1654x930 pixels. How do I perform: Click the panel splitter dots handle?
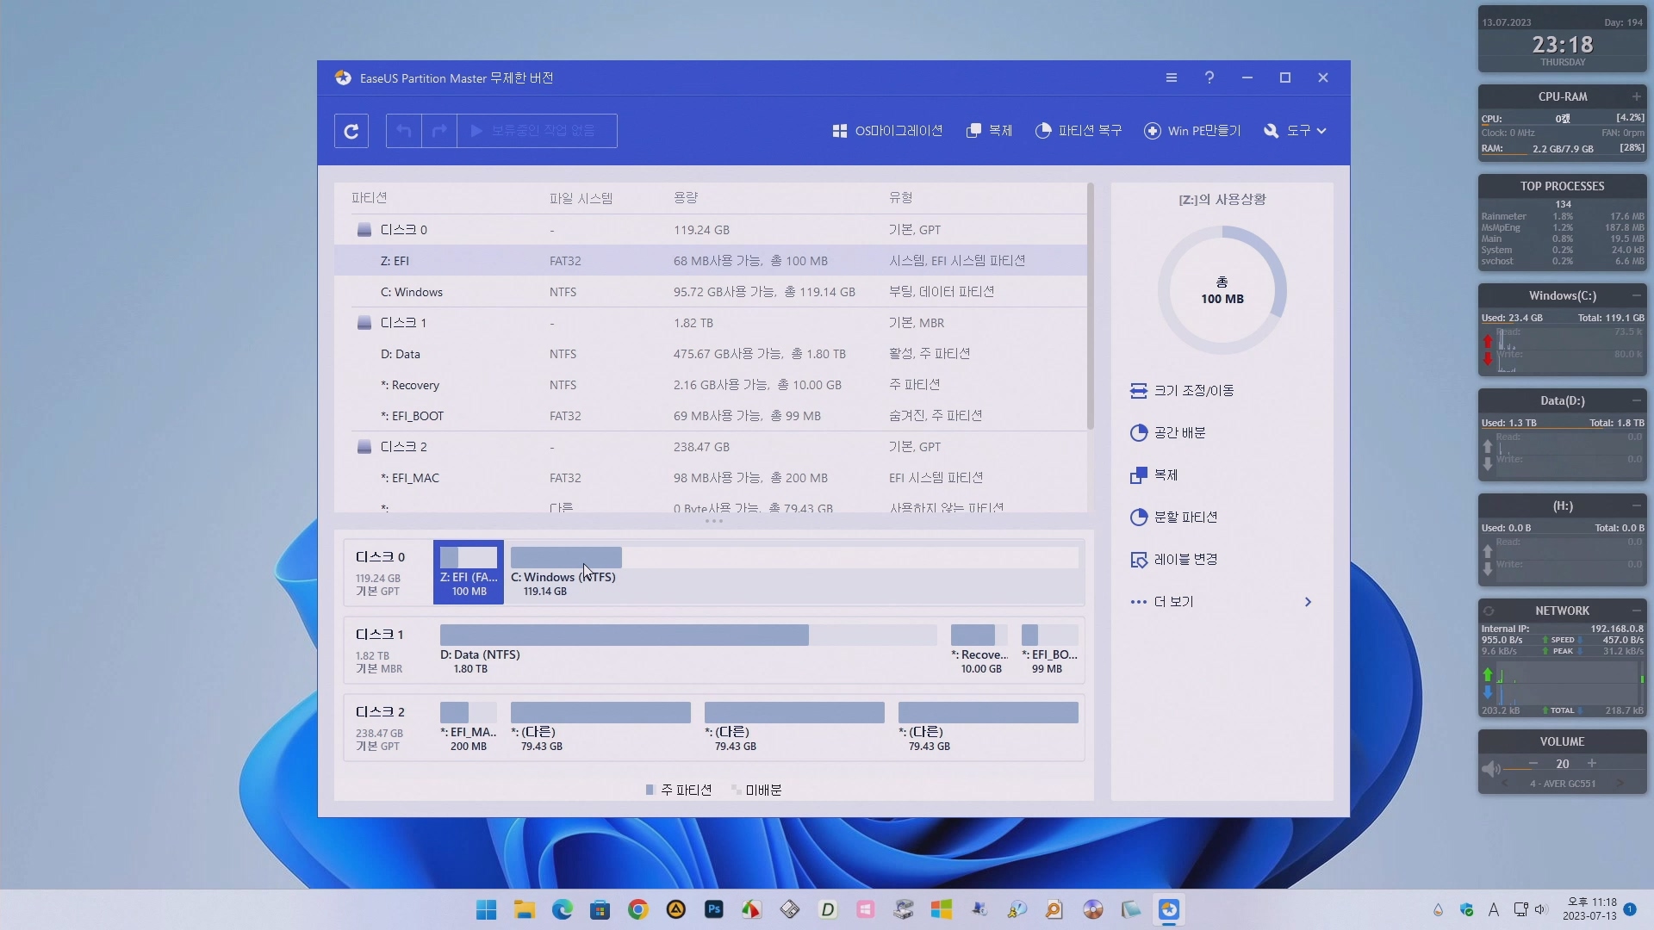point(714,521)
